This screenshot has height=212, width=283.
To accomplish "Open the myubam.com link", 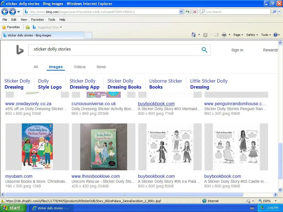I will tap(19, 176).
